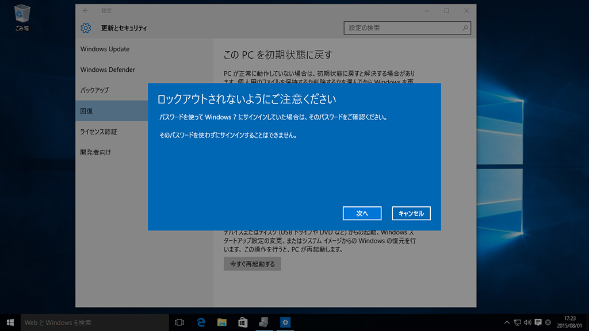Click the Settings gear icon in the taskbar

point(284,322)
